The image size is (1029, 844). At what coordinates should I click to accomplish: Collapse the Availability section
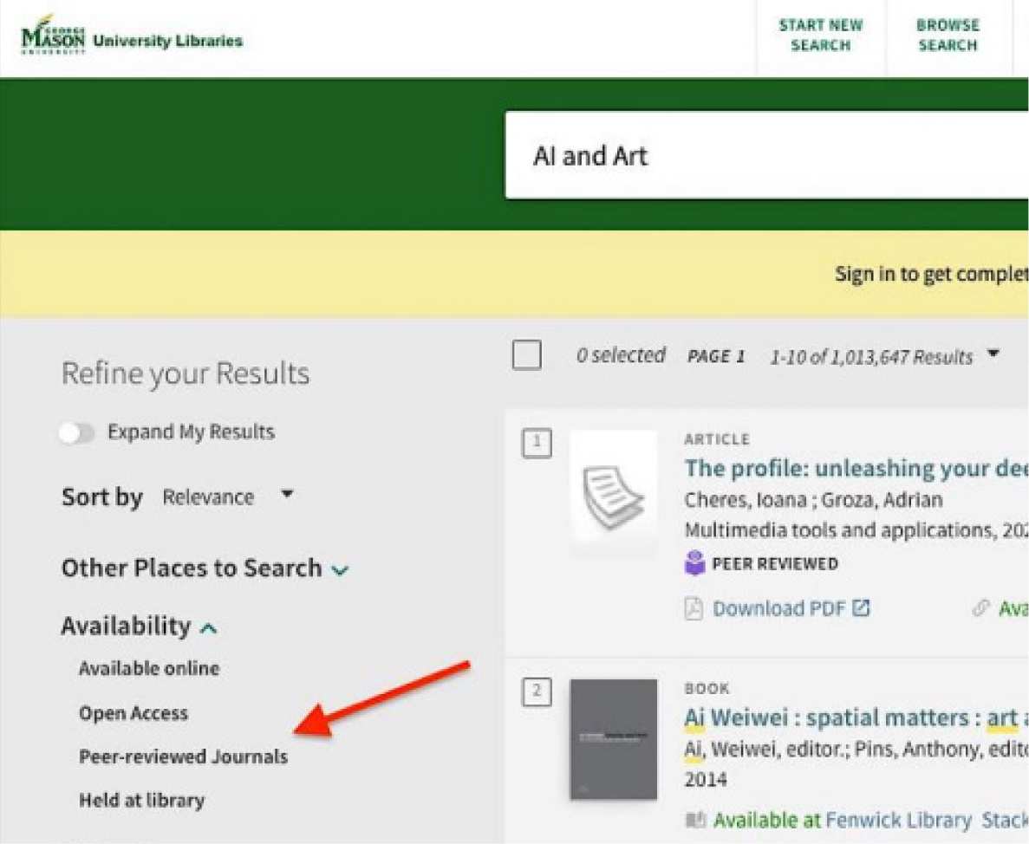click(x=139, y=627)
